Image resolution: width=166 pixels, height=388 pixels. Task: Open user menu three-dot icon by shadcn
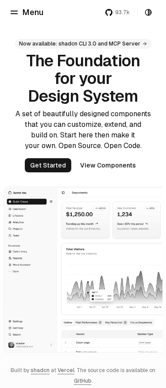click(x=51, y=345)
